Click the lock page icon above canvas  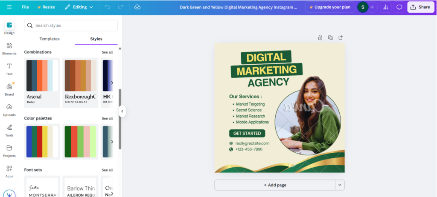320,37
